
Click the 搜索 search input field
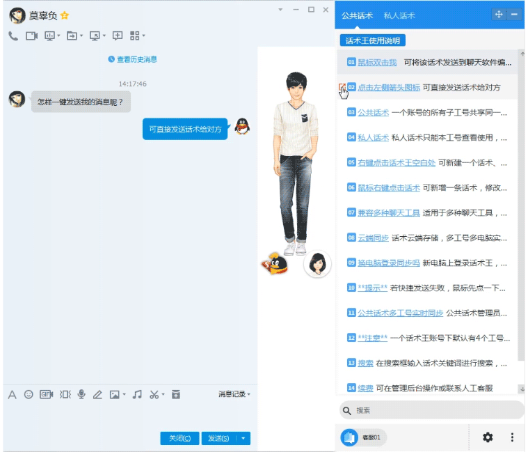[432, 410]
